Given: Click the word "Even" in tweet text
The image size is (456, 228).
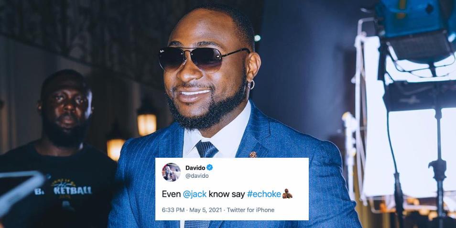Looking at the screenshot, I should pyautogui.click(x=171, y=194).
